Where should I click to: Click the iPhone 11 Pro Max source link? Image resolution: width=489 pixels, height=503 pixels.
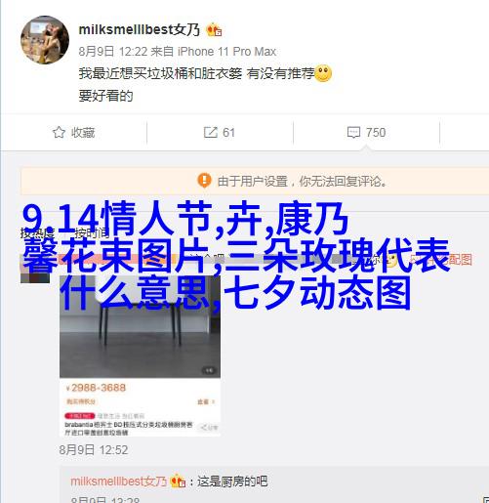tap(226, 52)
